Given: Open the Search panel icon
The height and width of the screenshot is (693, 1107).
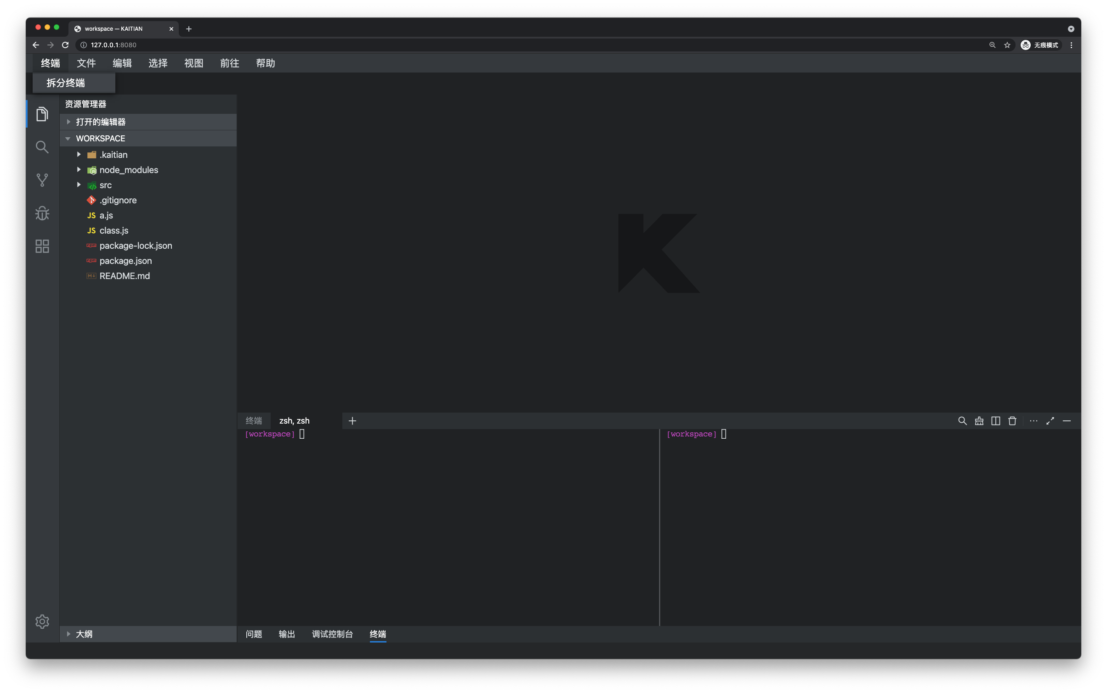Looking at the screenshot, I should 42,147.
